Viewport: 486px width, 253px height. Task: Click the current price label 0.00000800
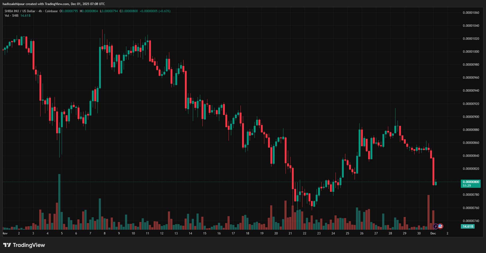coord(471,182)
